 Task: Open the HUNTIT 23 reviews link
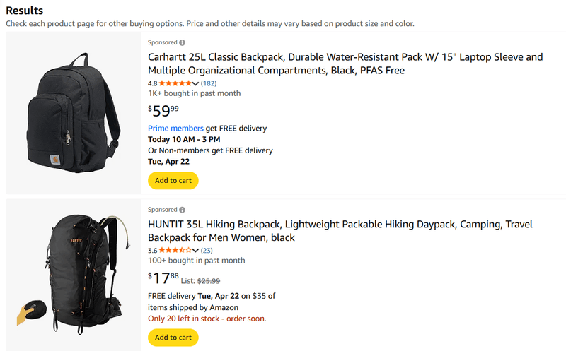pyautogui.click(x=207, y=250)
